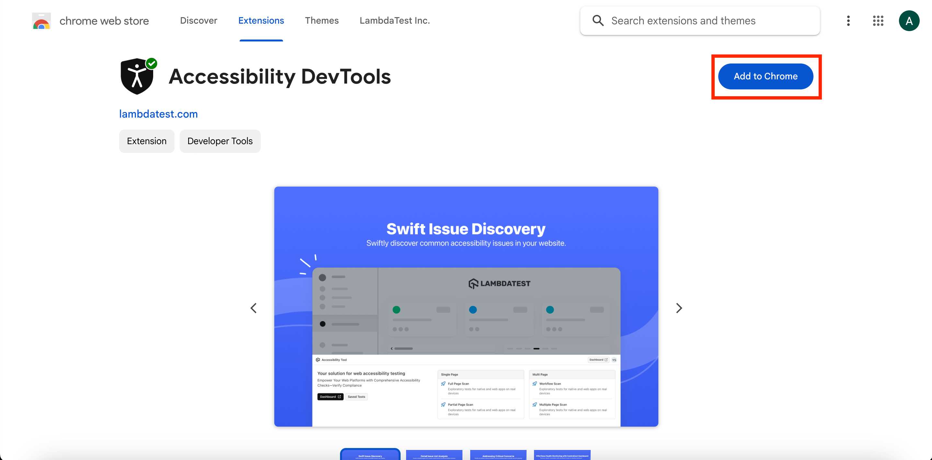Click the main Swift Issue Discovery screenshot
Screen dimensions: 932x460
[466, 306]
